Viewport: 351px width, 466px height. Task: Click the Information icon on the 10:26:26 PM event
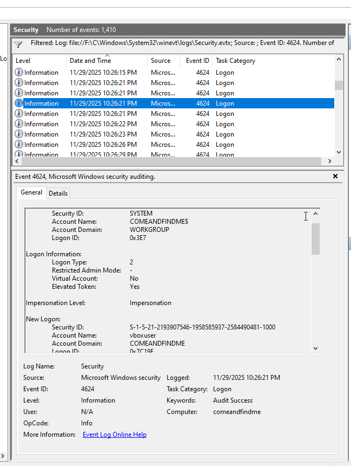[19, 145]
